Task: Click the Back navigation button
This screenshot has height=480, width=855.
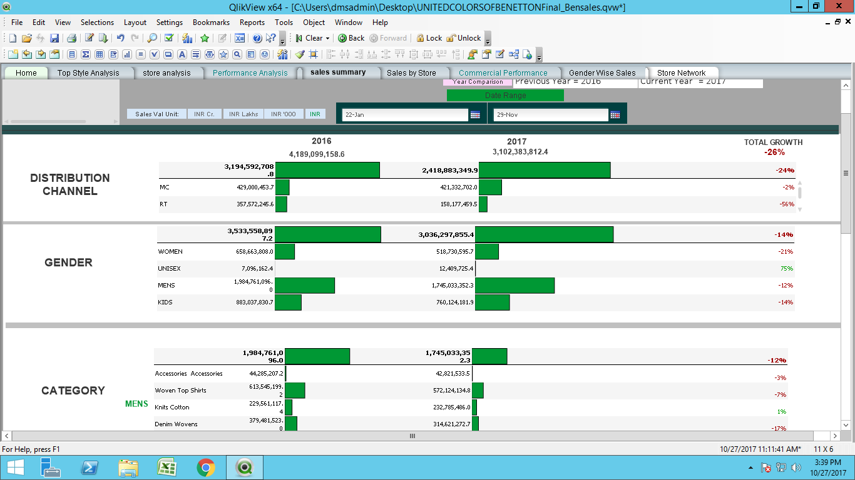Action: (352, 38)
